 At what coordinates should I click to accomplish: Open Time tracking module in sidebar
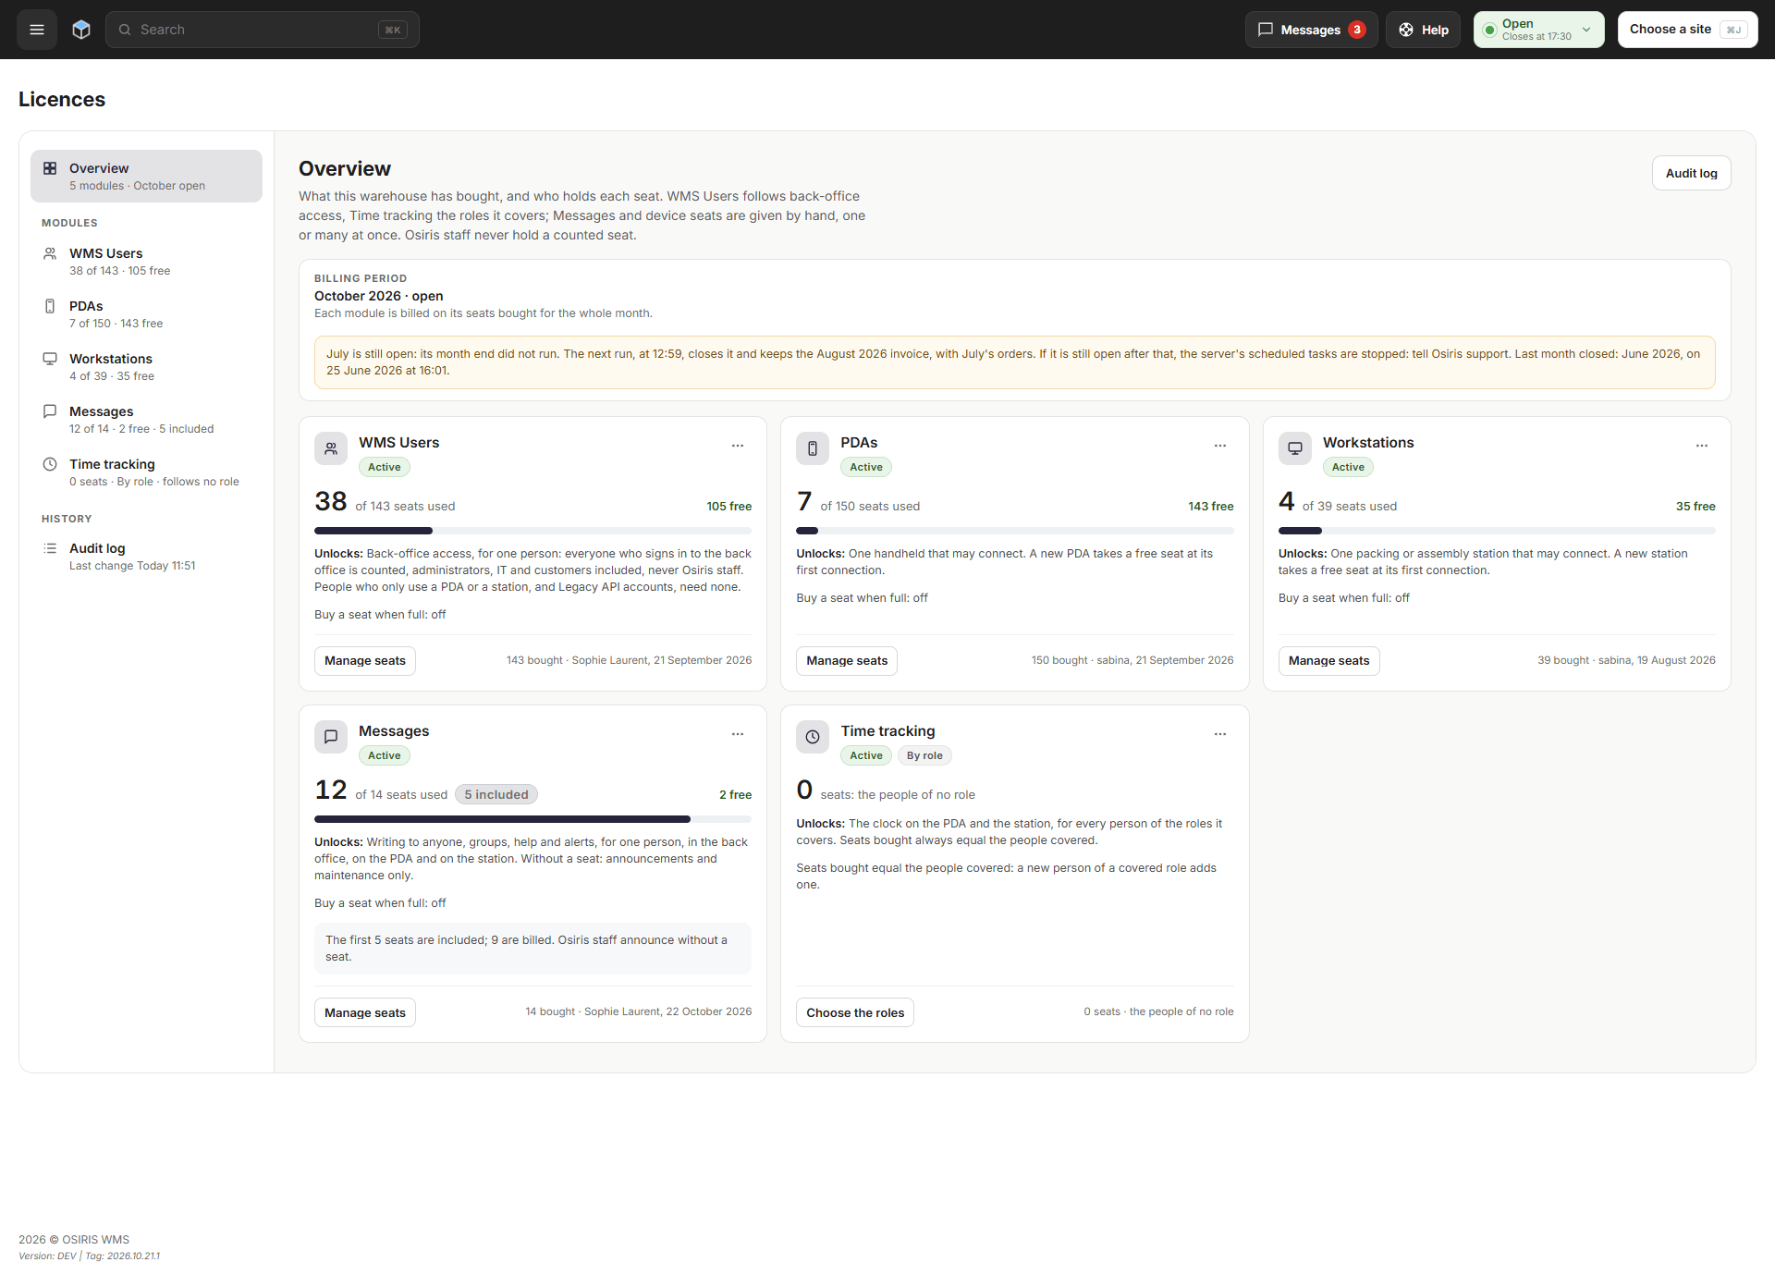pyautogui.click(x=146, y=472)
